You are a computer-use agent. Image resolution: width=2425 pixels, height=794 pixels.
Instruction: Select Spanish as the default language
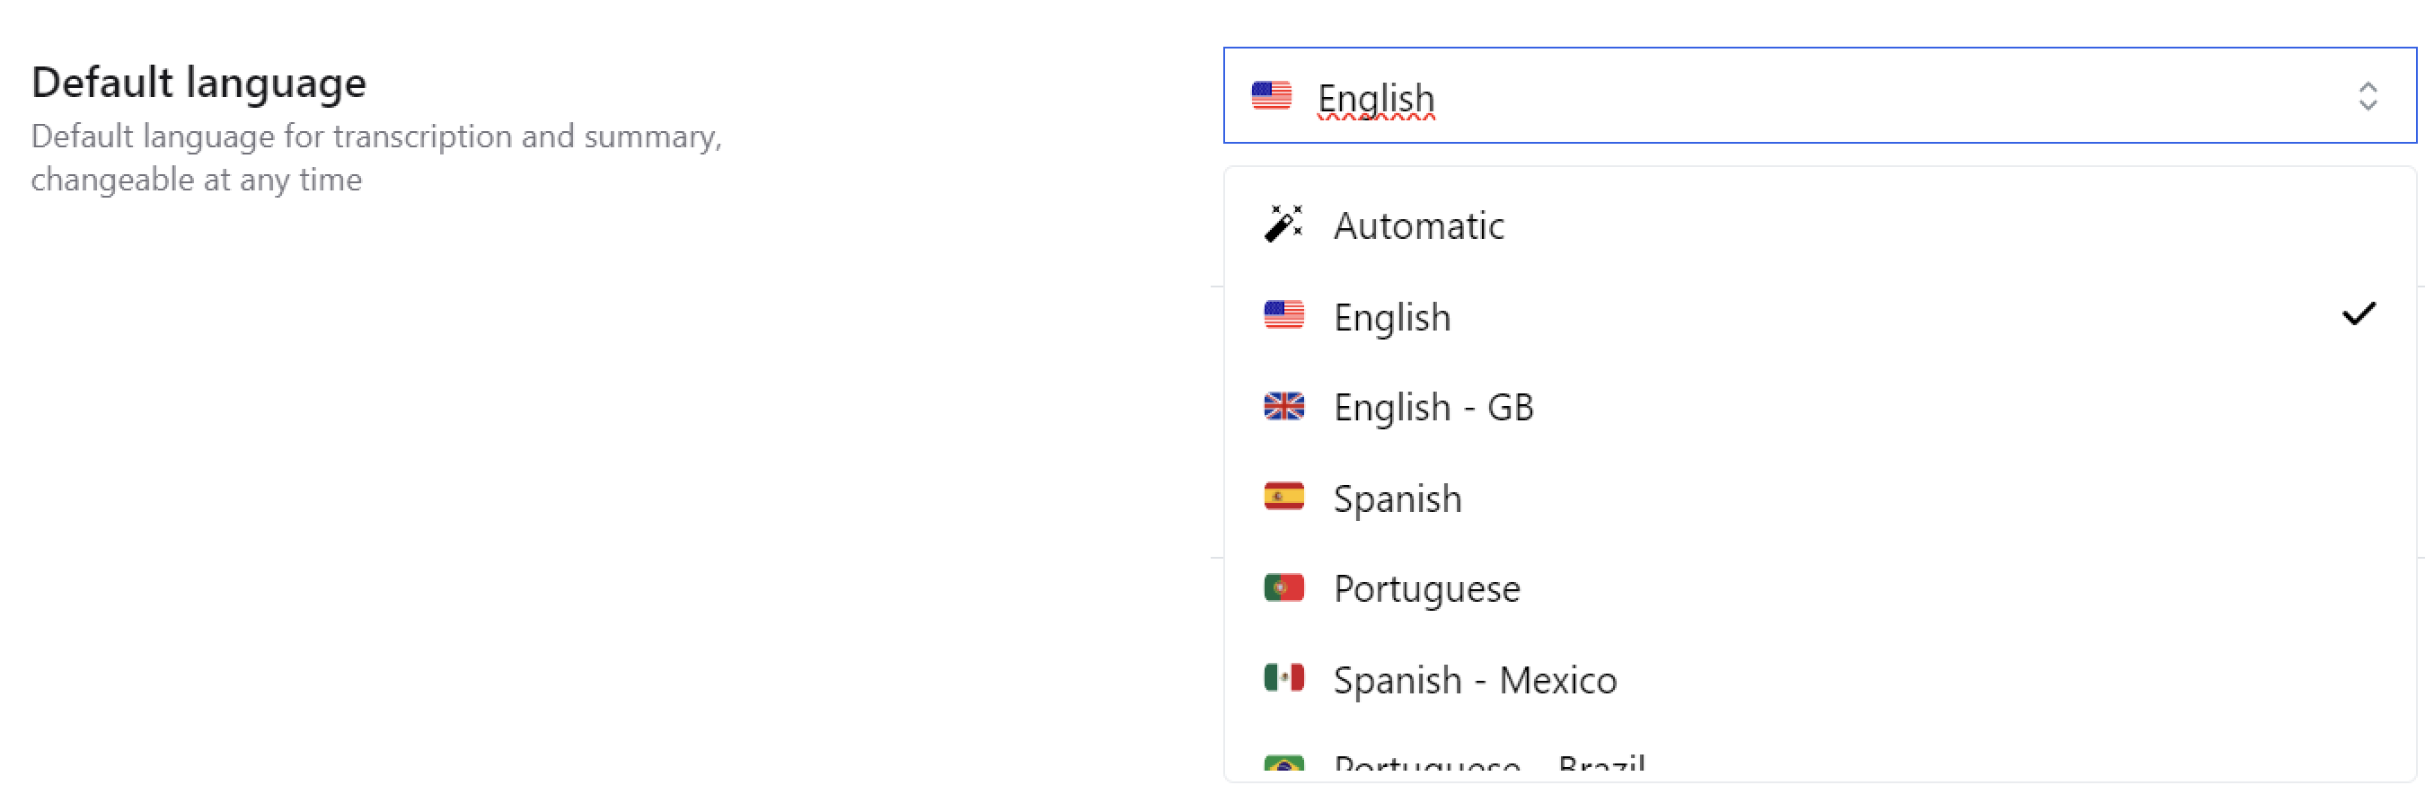1397,498
